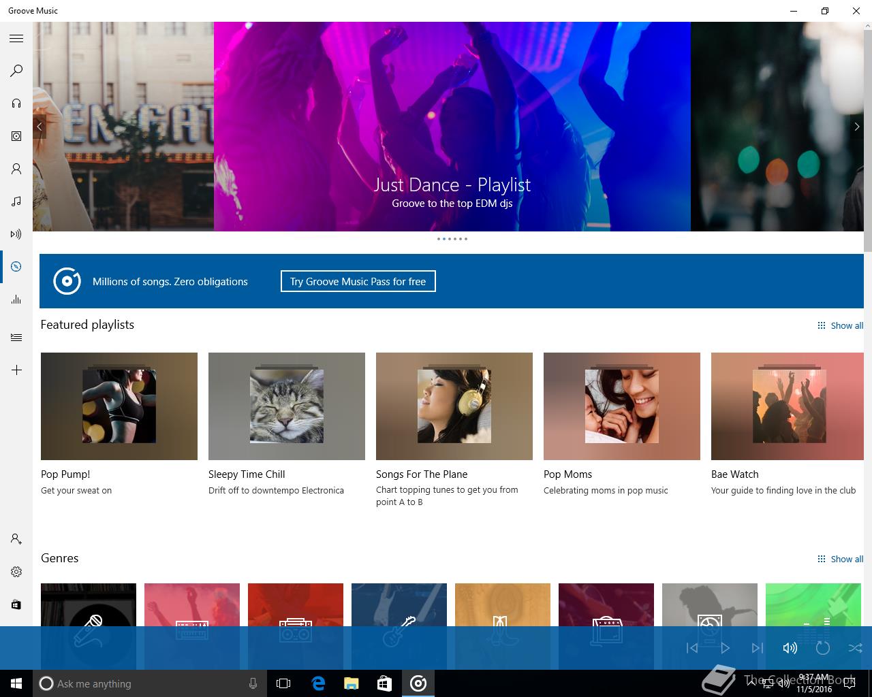The height and width of the screenshot is (697, 872).
Task: Open Pop Moms playlist cover
Action: click(622, 406)
